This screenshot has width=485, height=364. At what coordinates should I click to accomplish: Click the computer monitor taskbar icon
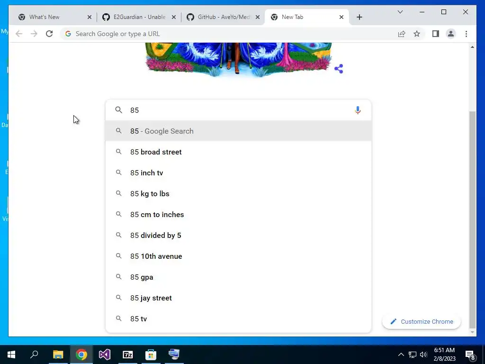(x=174, y=355)
